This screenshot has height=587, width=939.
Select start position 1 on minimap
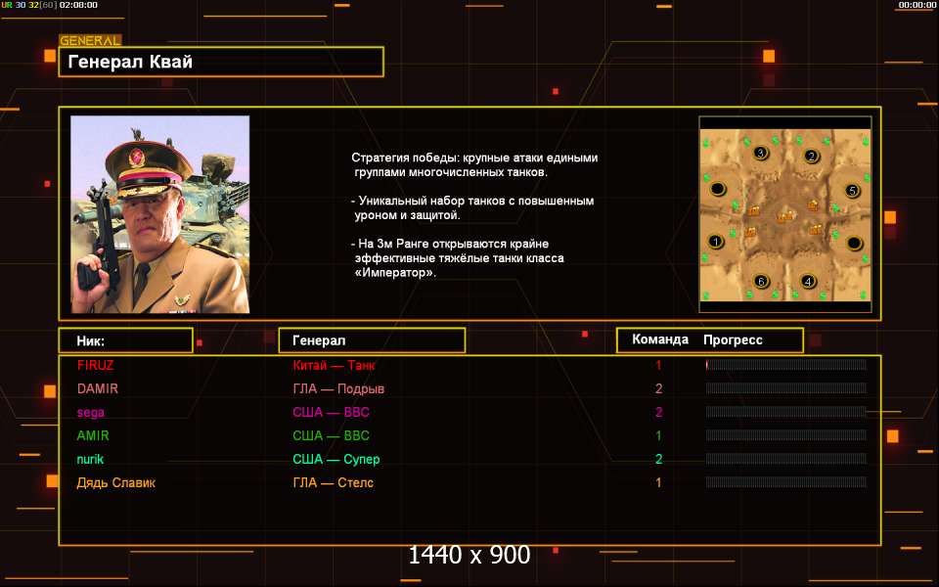tap(716, 242)
